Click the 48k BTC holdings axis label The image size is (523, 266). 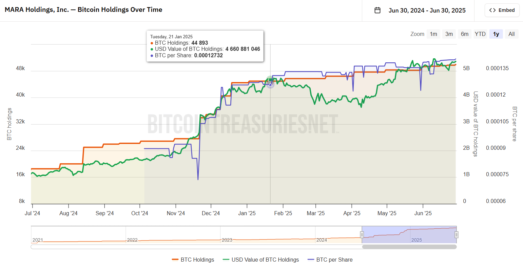click(20, 68)
